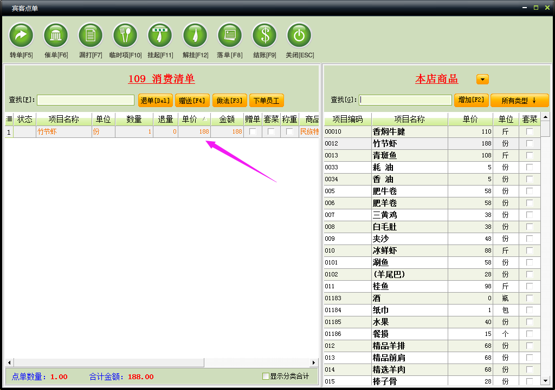
Task: Click the 催单[F6] rush order icon
Action: [x=56, y=35]
